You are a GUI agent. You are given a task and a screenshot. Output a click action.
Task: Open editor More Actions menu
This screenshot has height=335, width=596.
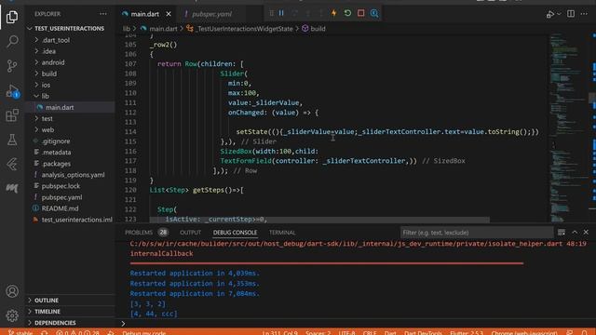tap(584, 14)
